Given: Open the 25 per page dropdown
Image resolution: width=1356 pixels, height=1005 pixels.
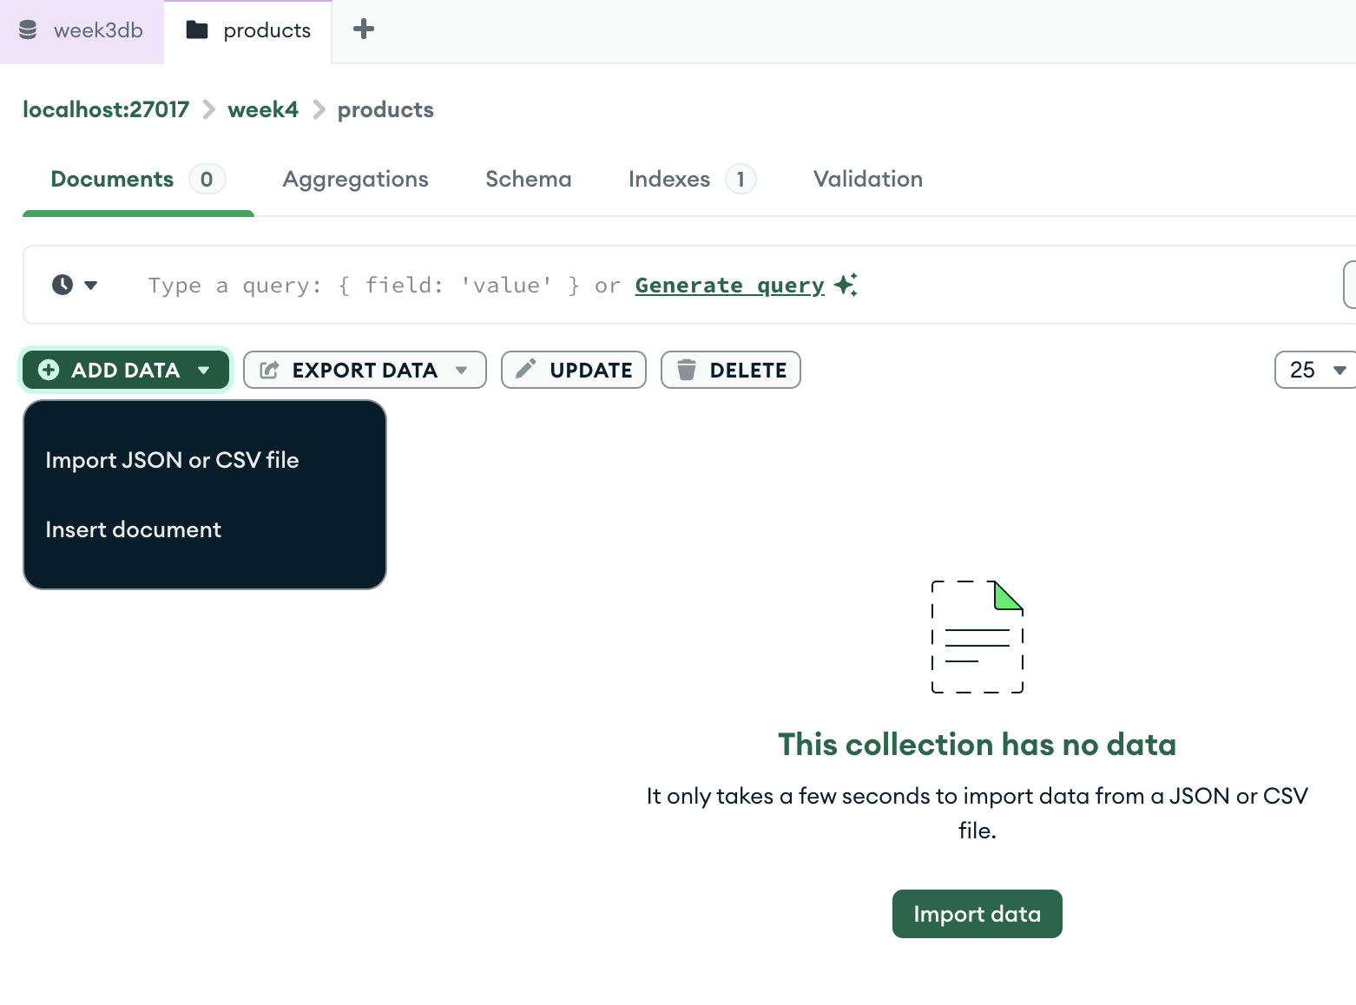Looking at the screenshot, I should coord(1316,370).
